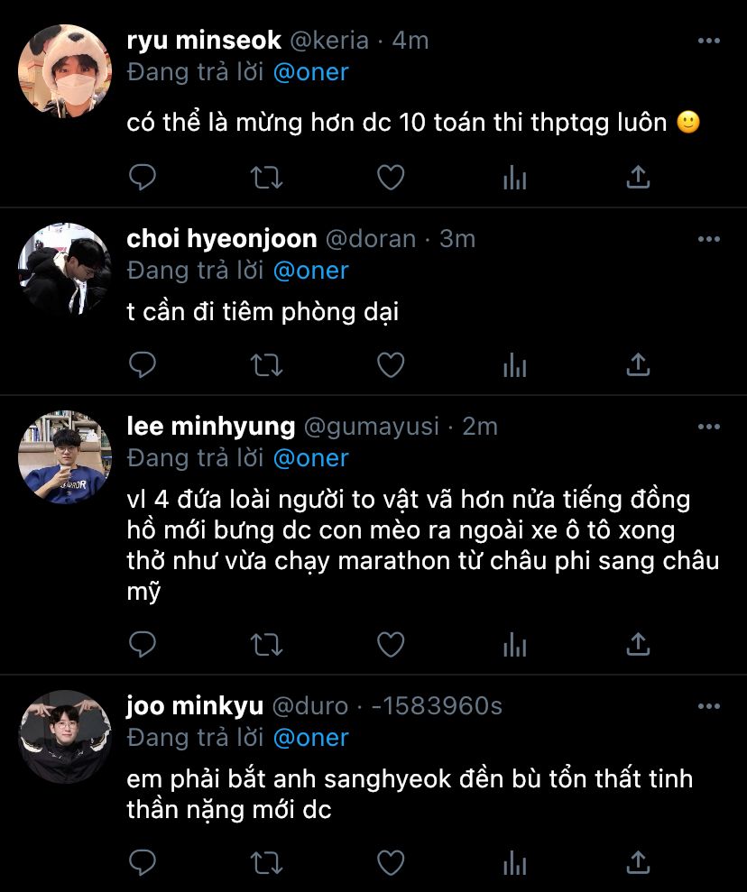Like ryu minseok's tweet
Image resolution: width=747 pixels, height=892 pixels.
coord(390,177)
